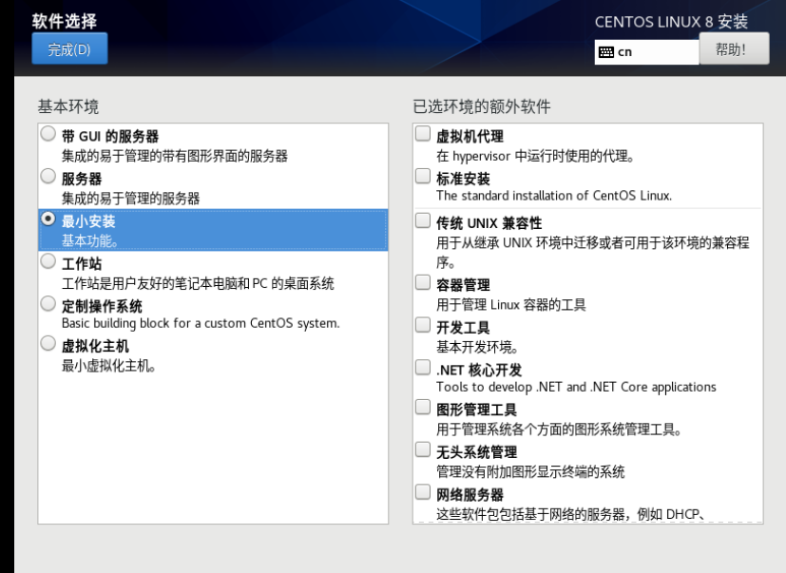The width and height of the screenshot is (786, 573).
Task: Select the 带 GUI 的服务器 radio button
Action: click(48, 134)
